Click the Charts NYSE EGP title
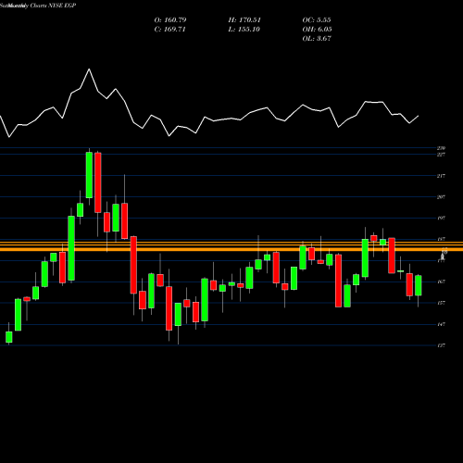Screen dimensions: 463x463 [53, 6]
